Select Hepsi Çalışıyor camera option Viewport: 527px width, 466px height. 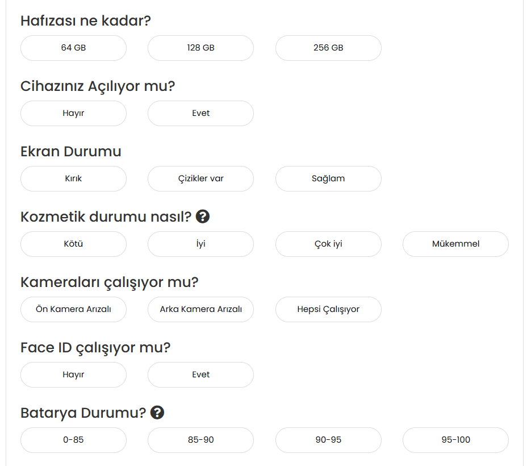[328, 309]
